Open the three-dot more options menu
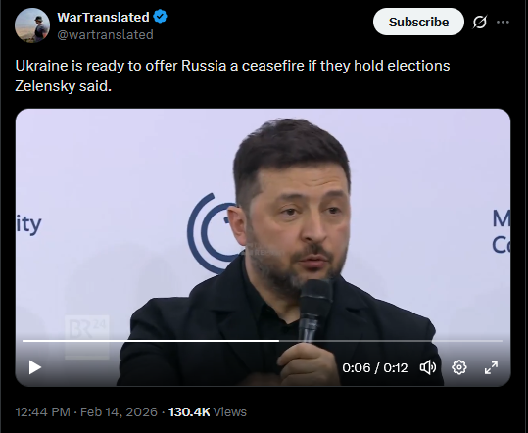This screenshot has width=528, height=433. (x=503, y=23)
